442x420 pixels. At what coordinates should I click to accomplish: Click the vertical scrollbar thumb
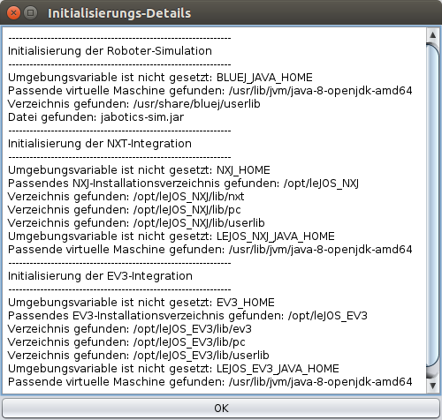coord(432,206)
